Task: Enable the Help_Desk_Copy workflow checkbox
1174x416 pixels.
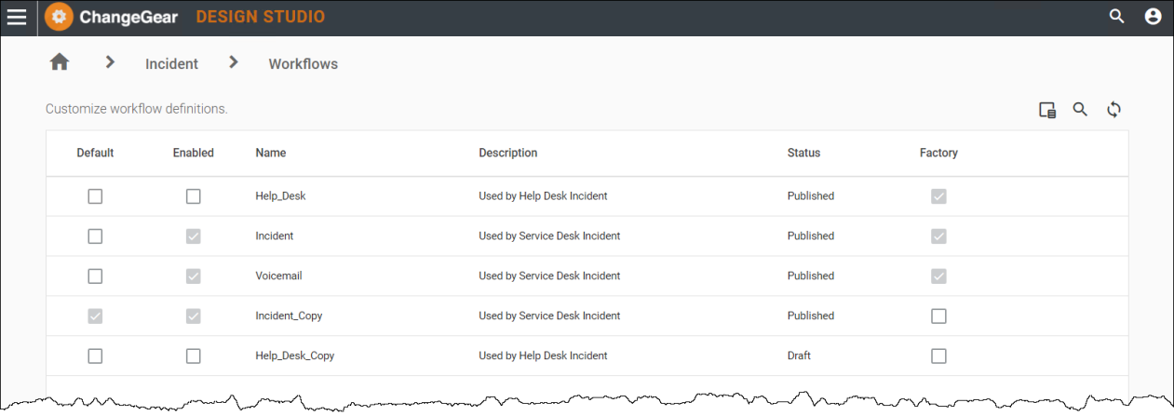Action: tap(193, 356)
